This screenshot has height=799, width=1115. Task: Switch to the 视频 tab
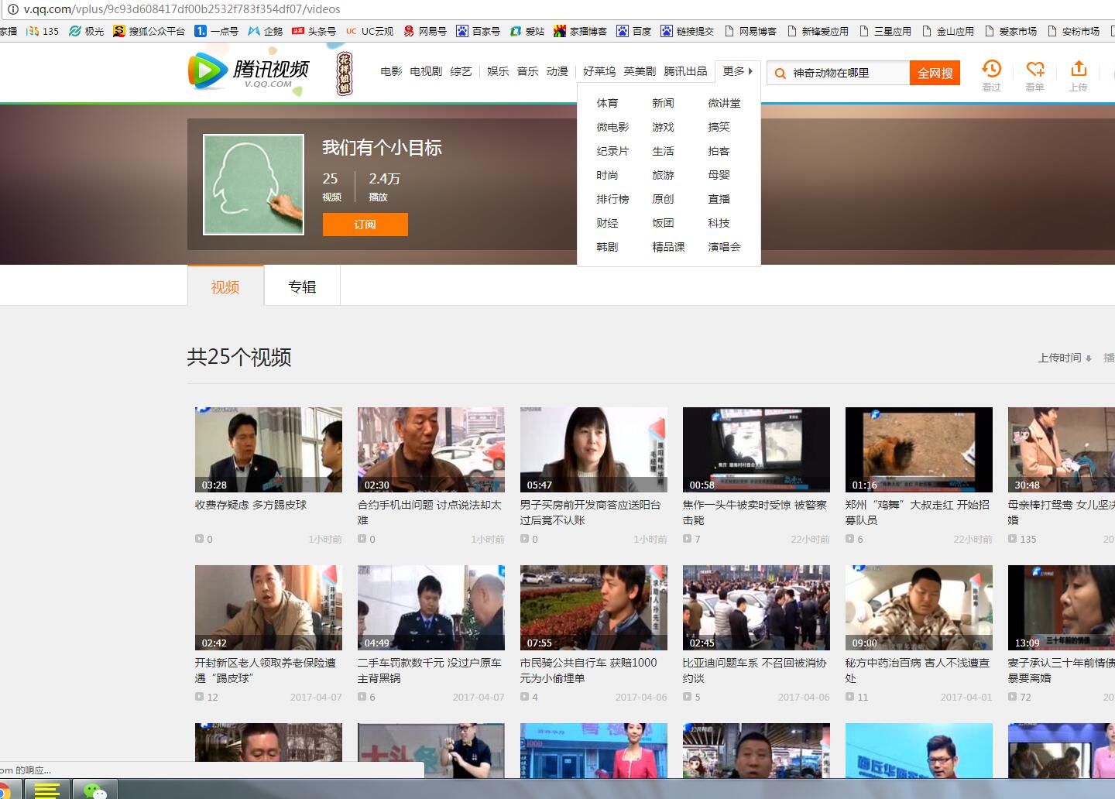tap(225, 286)
